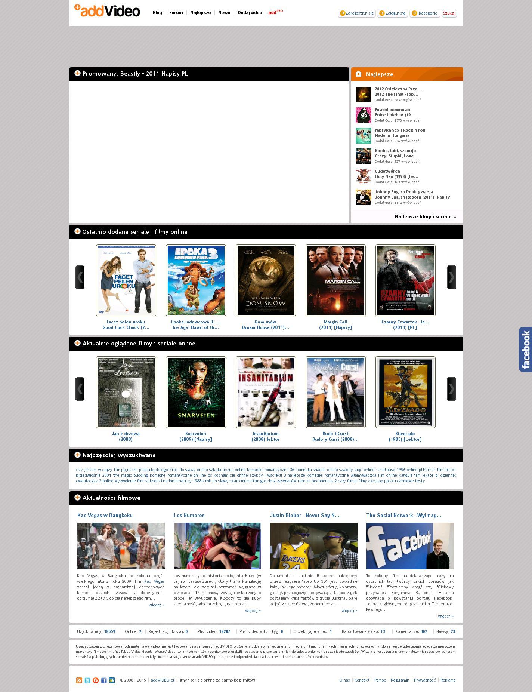Click the Blip icon in the footer

click(x=96, y=680)
